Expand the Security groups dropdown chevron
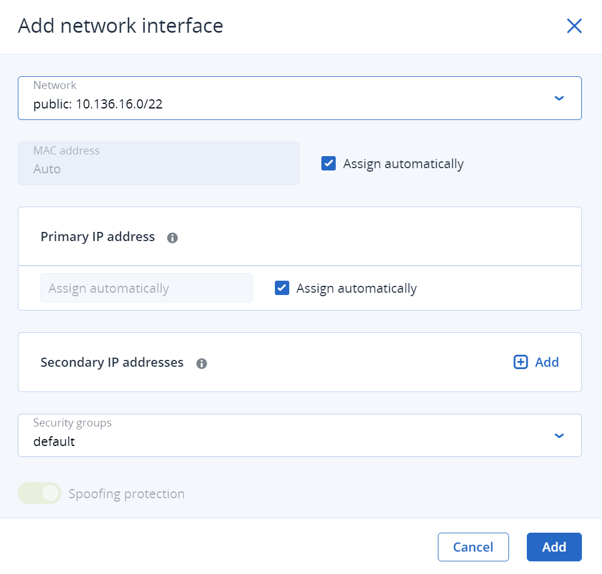602x574 pixels. coord(560,436)
